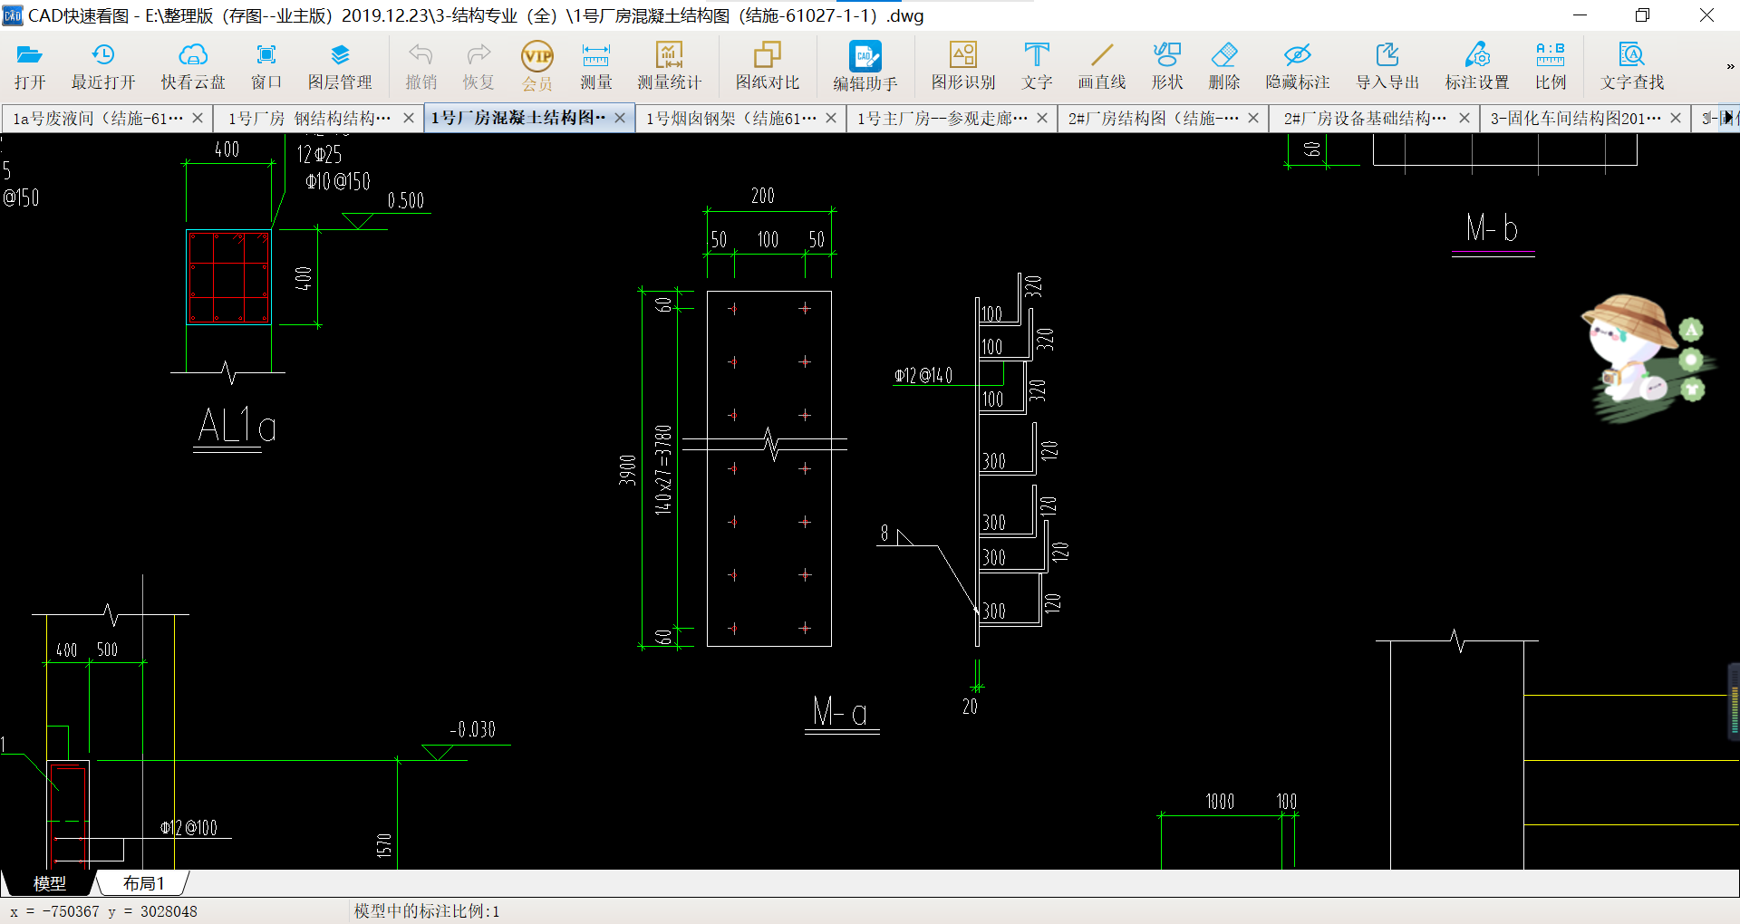Screen dimensions: 1740x924
Task: Close the 1号烟囱钢架 tab
Action: click(x=831, y=118)
